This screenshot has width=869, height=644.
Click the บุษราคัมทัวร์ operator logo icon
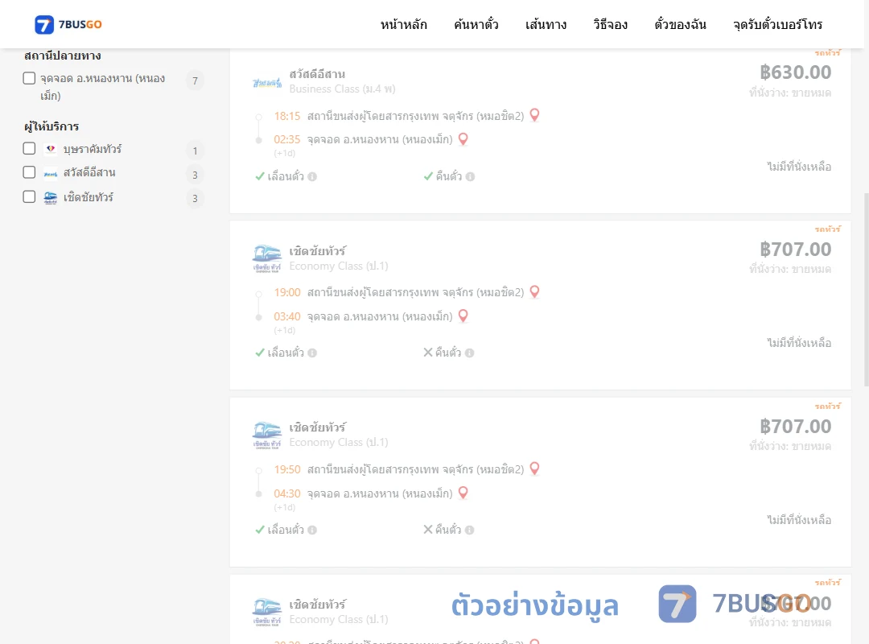click(x=51, y=149)
